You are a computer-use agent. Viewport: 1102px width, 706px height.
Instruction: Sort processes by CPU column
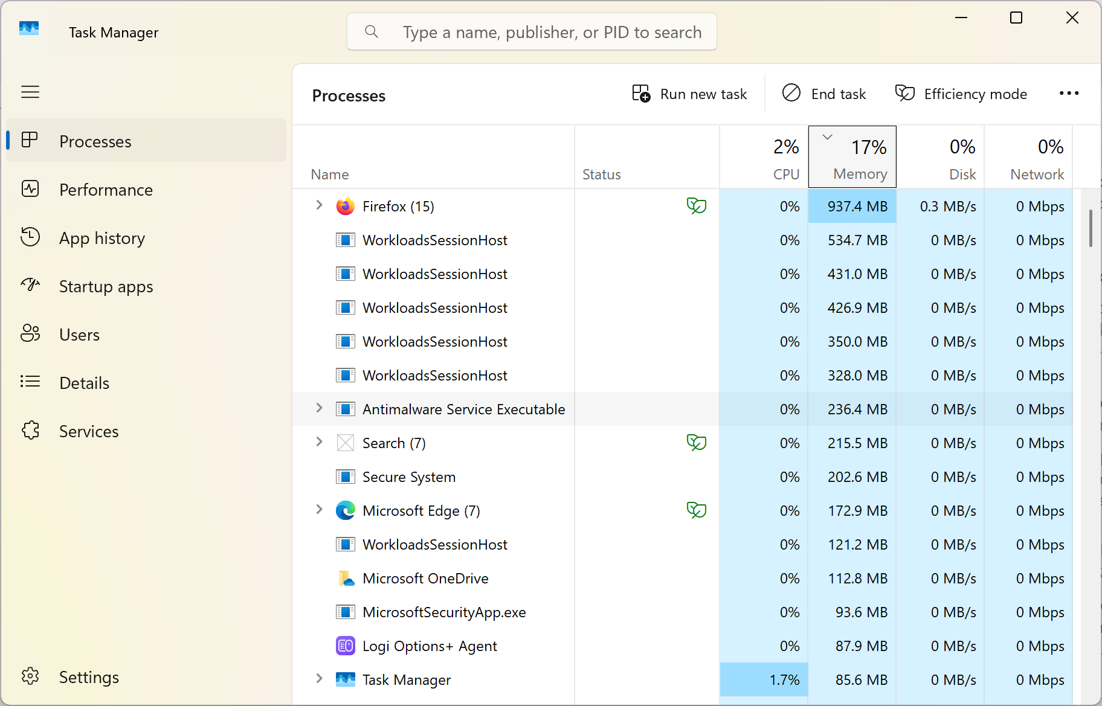764,157
